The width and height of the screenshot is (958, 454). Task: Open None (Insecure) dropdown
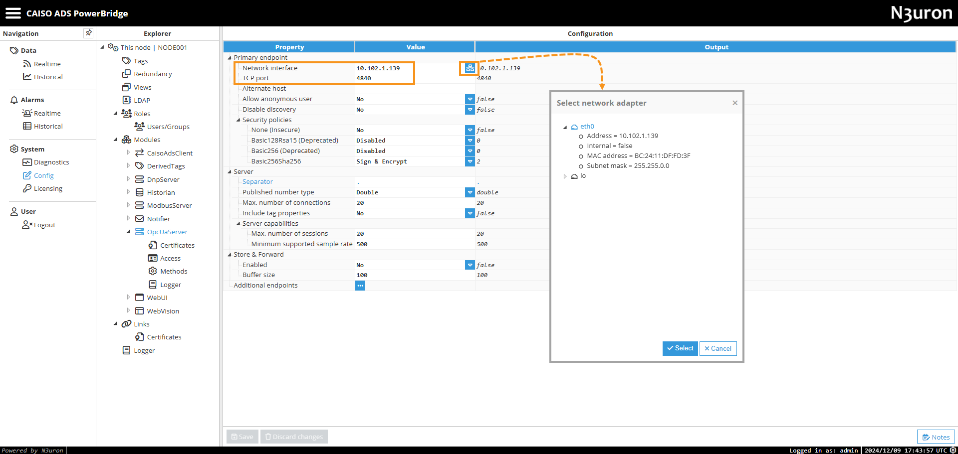pyautogui.click(x=470, y=130)
